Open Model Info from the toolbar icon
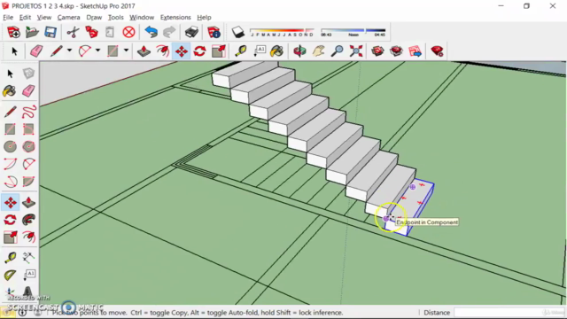The height and width of the screenshot is (319, 567). [214, 32]
